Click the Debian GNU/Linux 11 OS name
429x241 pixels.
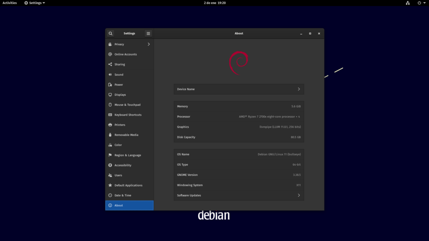[x=279, y=154]
